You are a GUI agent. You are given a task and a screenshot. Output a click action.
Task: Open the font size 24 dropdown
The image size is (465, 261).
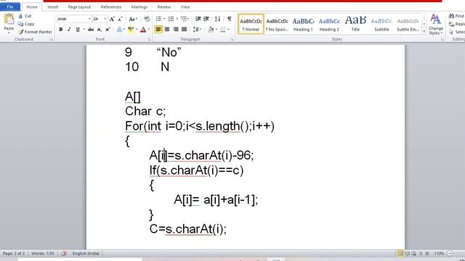105,19
